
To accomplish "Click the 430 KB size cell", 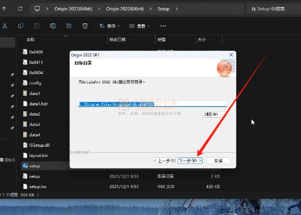I will click(x=213, y=187).
